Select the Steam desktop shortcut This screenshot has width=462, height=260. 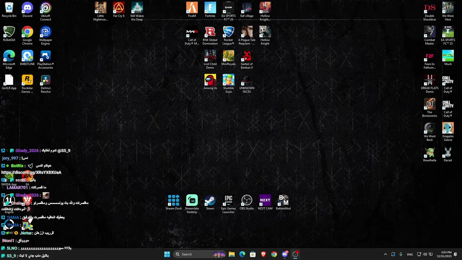(210, 203)
